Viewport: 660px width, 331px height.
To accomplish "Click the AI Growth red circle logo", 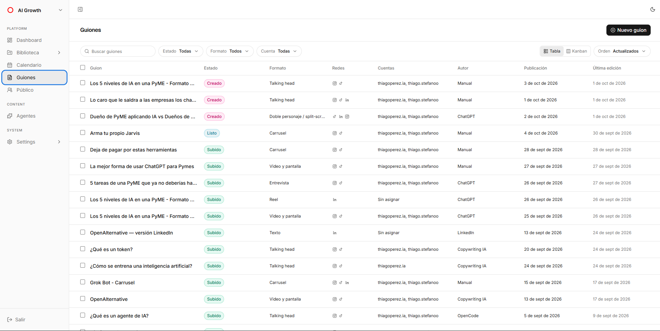I will tap(10, 10).
